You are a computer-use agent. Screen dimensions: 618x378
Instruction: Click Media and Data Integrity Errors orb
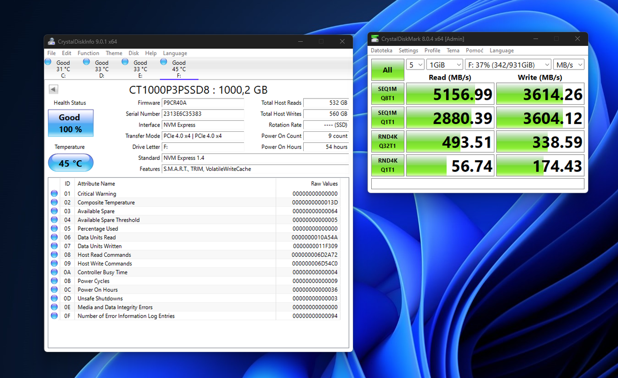point(54,307)
